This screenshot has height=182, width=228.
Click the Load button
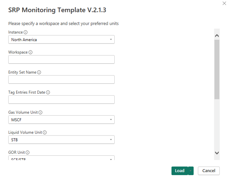coord(180,171)
